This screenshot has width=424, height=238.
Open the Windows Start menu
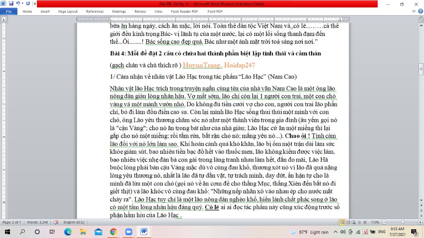click(7, 232)
